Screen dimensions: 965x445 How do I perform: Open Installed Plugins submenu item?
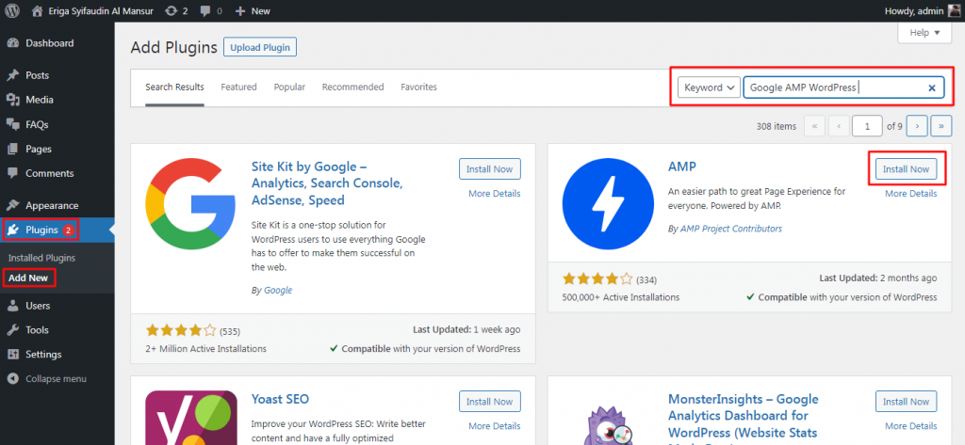pyautogui.click(x=41, y=258)
